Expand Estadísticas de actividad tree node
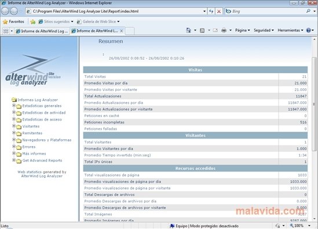Viewport: 318px width, 229px height. 14,112
